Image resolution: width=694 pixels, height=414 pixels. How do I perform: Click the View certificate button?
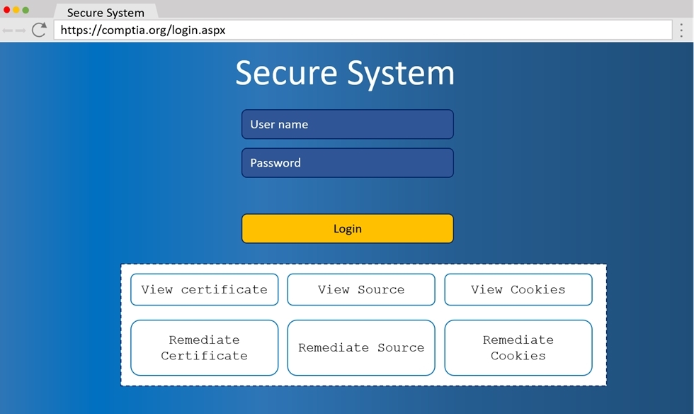tap(204, 289)
